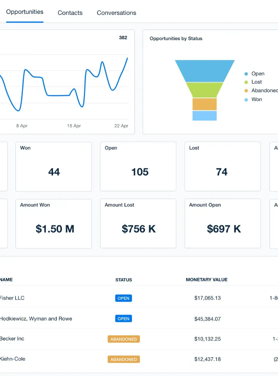
Task: Toggle the Won legend entry
Action: click(253, 99)
